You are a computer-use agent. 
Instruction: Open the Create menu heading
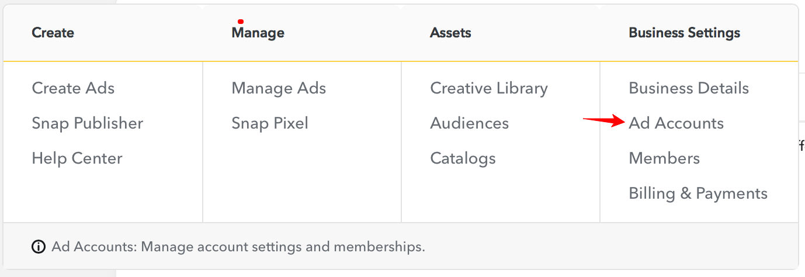pos(53,33)
